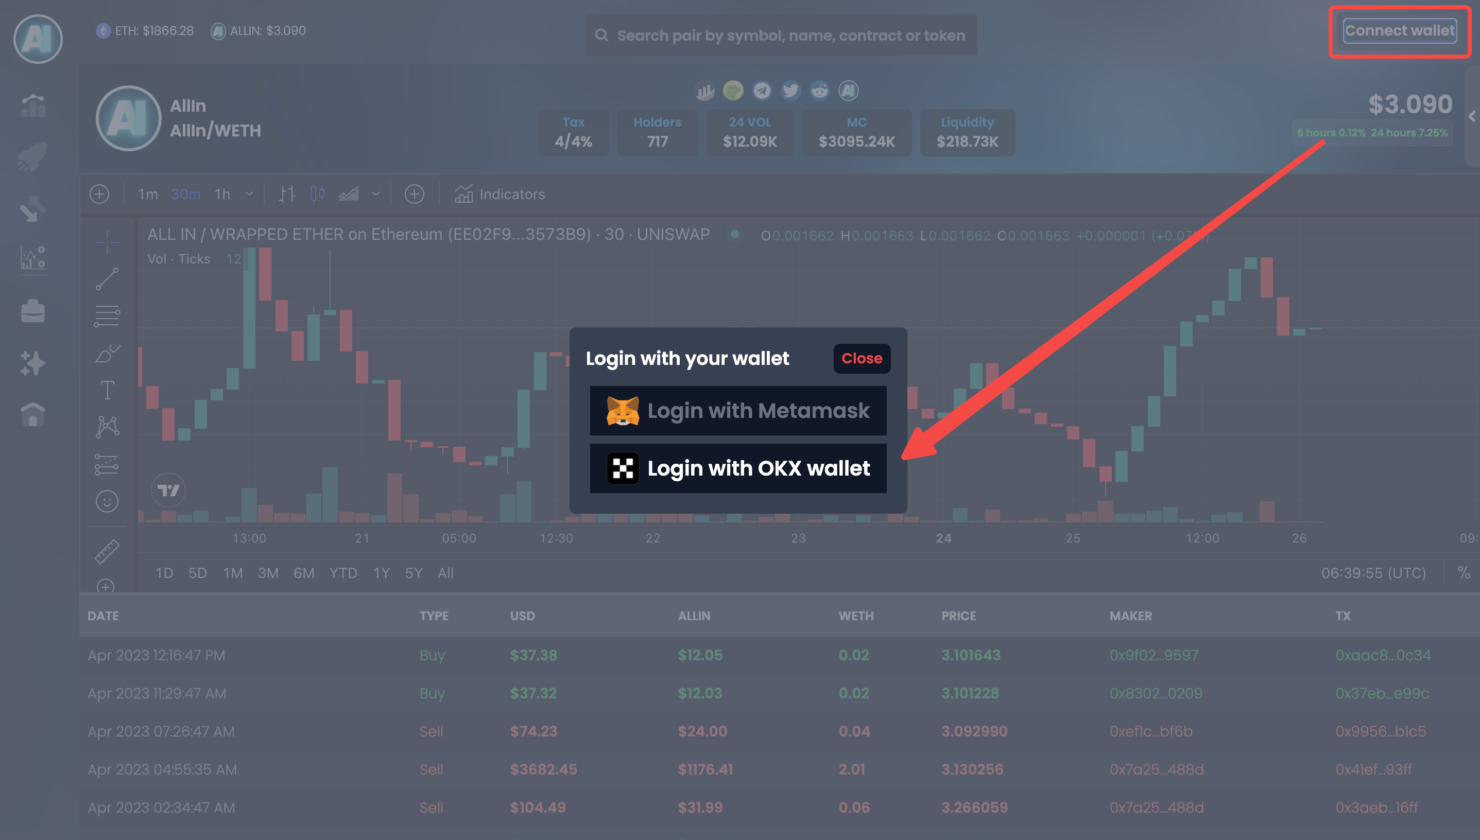Select the 1h chart interval
The image size is (1480, 840).
pos(222,195)
